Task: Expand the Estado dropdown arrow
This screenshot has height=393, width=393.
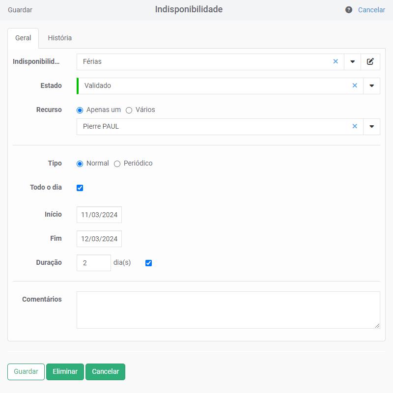Action: coord(372,85)
